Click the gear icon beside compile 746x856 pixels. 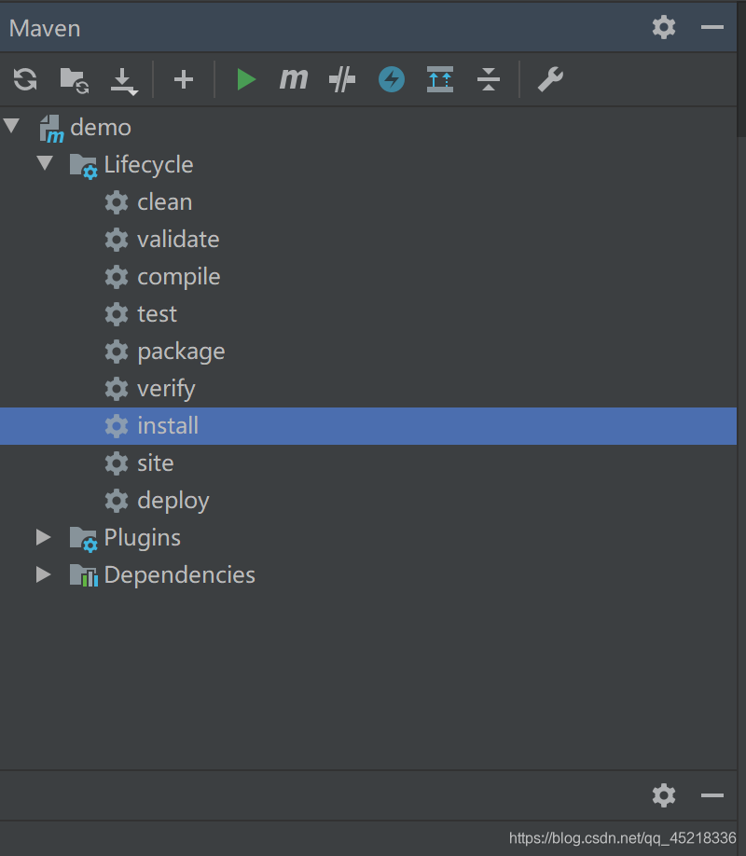tap(117, 277)
